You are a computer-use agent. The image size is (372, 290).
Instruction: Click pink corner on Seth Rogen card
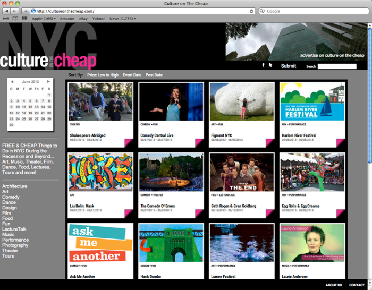point(270,214)
